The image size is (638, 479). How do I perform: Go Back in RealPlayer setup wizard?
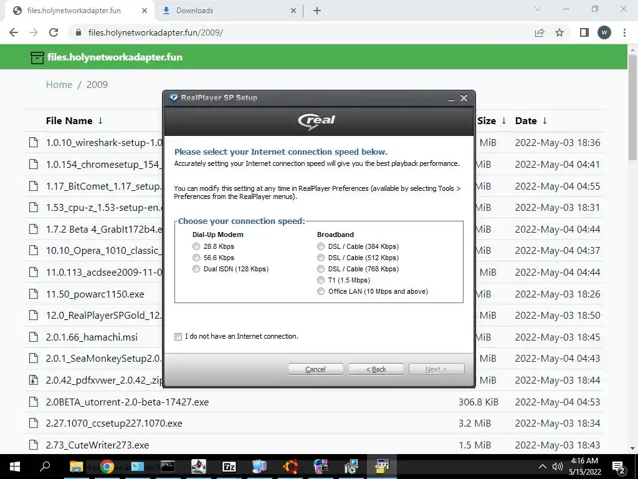click(376, 369)
